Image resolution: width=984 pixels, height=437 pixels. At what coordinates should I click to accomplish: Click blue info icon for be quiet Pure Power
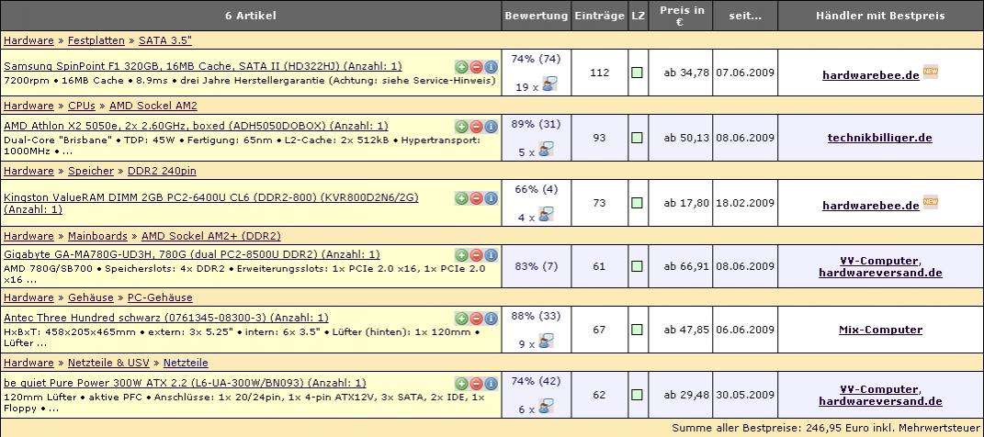pyautogui.click(x=491, y=383)
